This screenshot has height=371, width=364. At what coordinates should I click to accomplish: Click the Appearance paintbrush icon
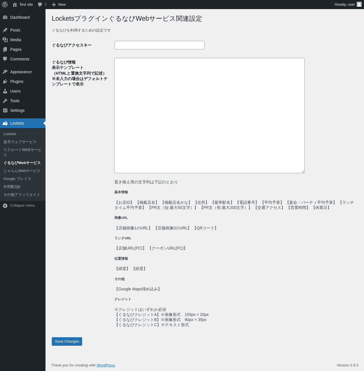point(5,72)
